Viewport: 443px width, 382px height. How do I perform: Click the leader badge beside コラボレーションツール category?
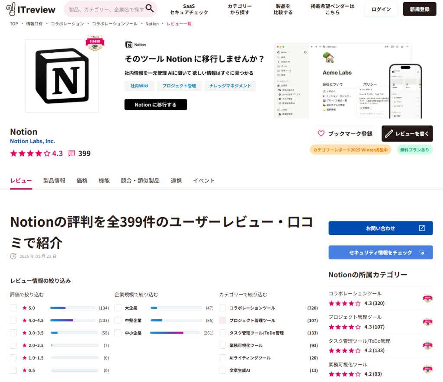(428, 299)
